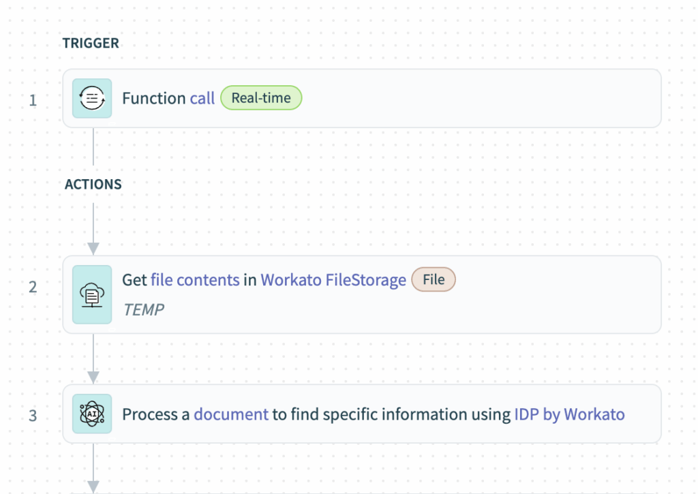Click the TRIGGER section heading
The width and height of the screenshot is (698, 494).
91,43
